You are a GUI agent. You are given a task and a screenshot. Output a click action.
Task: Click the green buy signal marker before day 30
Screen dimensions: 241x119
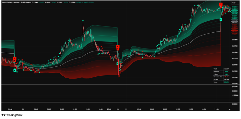tap(221, 19)
